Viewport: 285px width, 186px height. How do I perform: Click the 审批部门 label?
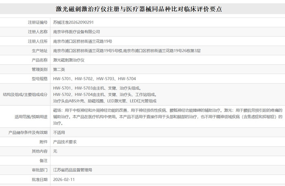tap(39, 170)
